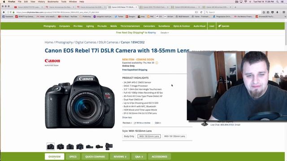Open the ebay bookmark
The image size is (287, 161).
(x=141, y=17)
